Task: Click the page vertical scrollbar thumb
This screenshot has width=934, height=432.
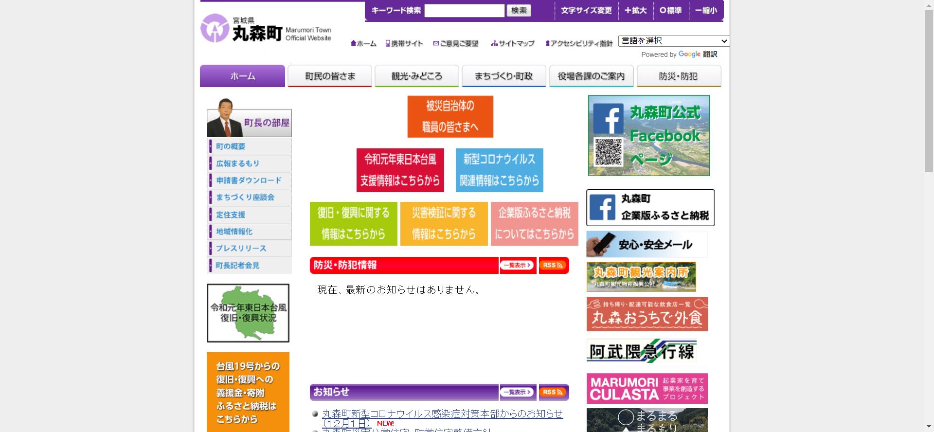Action: [x=929, y=90]
